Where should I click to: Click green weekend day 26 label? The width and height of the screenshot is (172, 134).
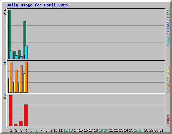tap(136, 130)
